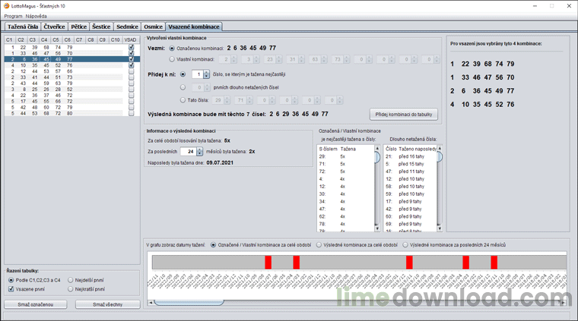The height and width of the screenshot is (321, 578).
Task: Click the scroll-down arrow of Dlouho netažená čísla list
Action: tap(440, 228)
